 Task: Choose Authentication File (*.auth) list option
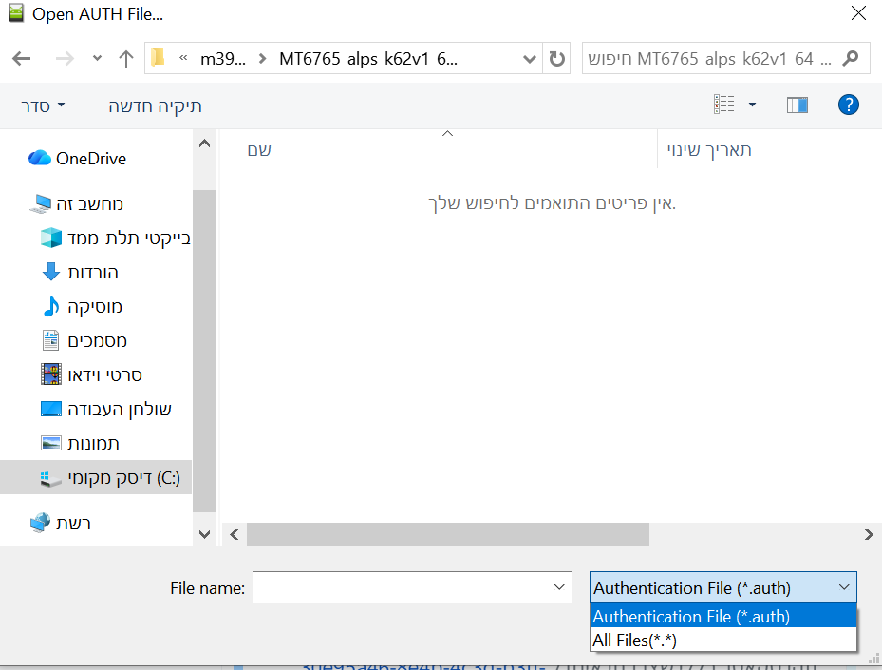point(691,617)
